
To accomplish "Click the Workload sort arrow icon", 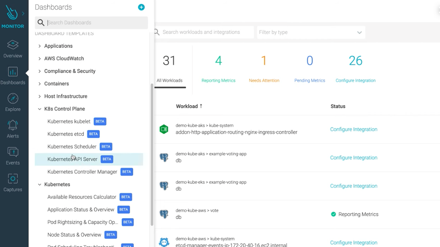I will [x=201, y=106].
